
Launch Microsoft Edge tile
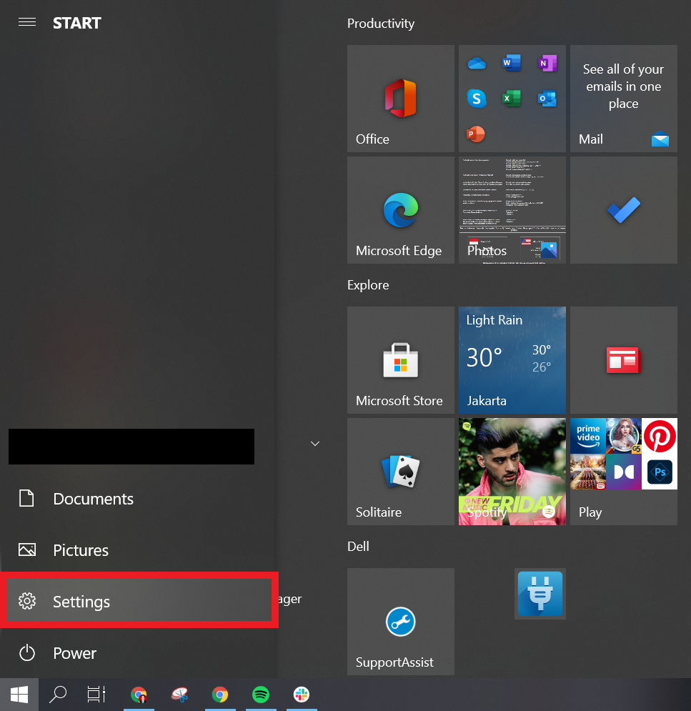pos(400,210)
